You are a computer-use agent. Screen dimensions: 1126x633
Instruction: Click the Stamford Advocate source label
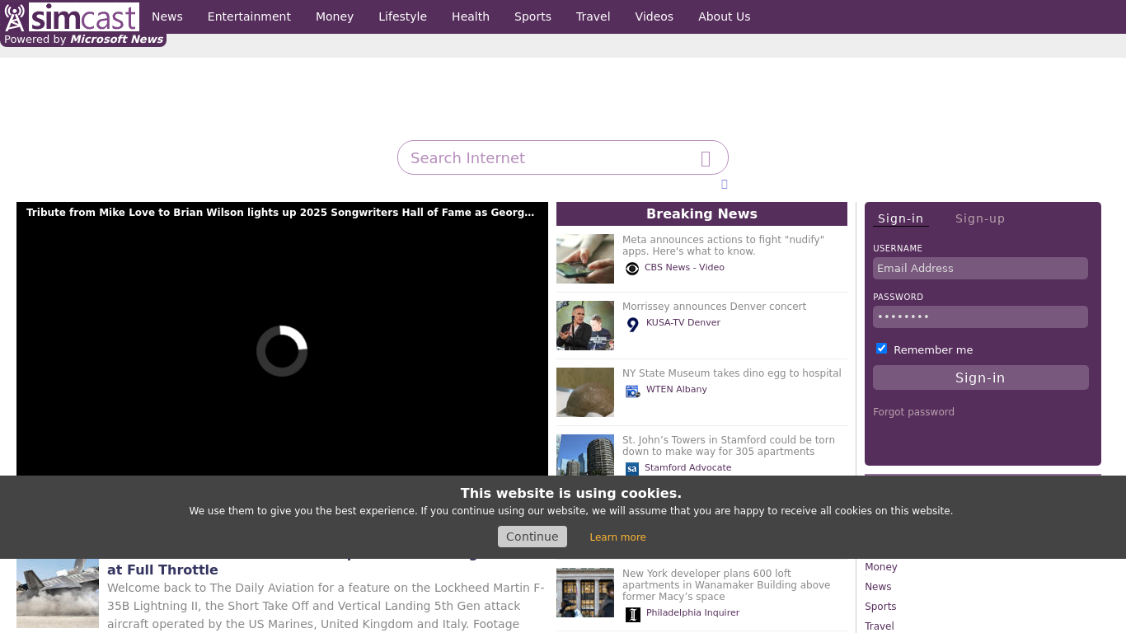pyautogui.click(x=688, y=467)
